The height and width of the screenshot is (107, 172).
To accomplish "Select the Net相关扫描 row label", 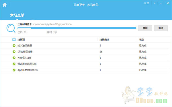I will [x=24, y=58].
